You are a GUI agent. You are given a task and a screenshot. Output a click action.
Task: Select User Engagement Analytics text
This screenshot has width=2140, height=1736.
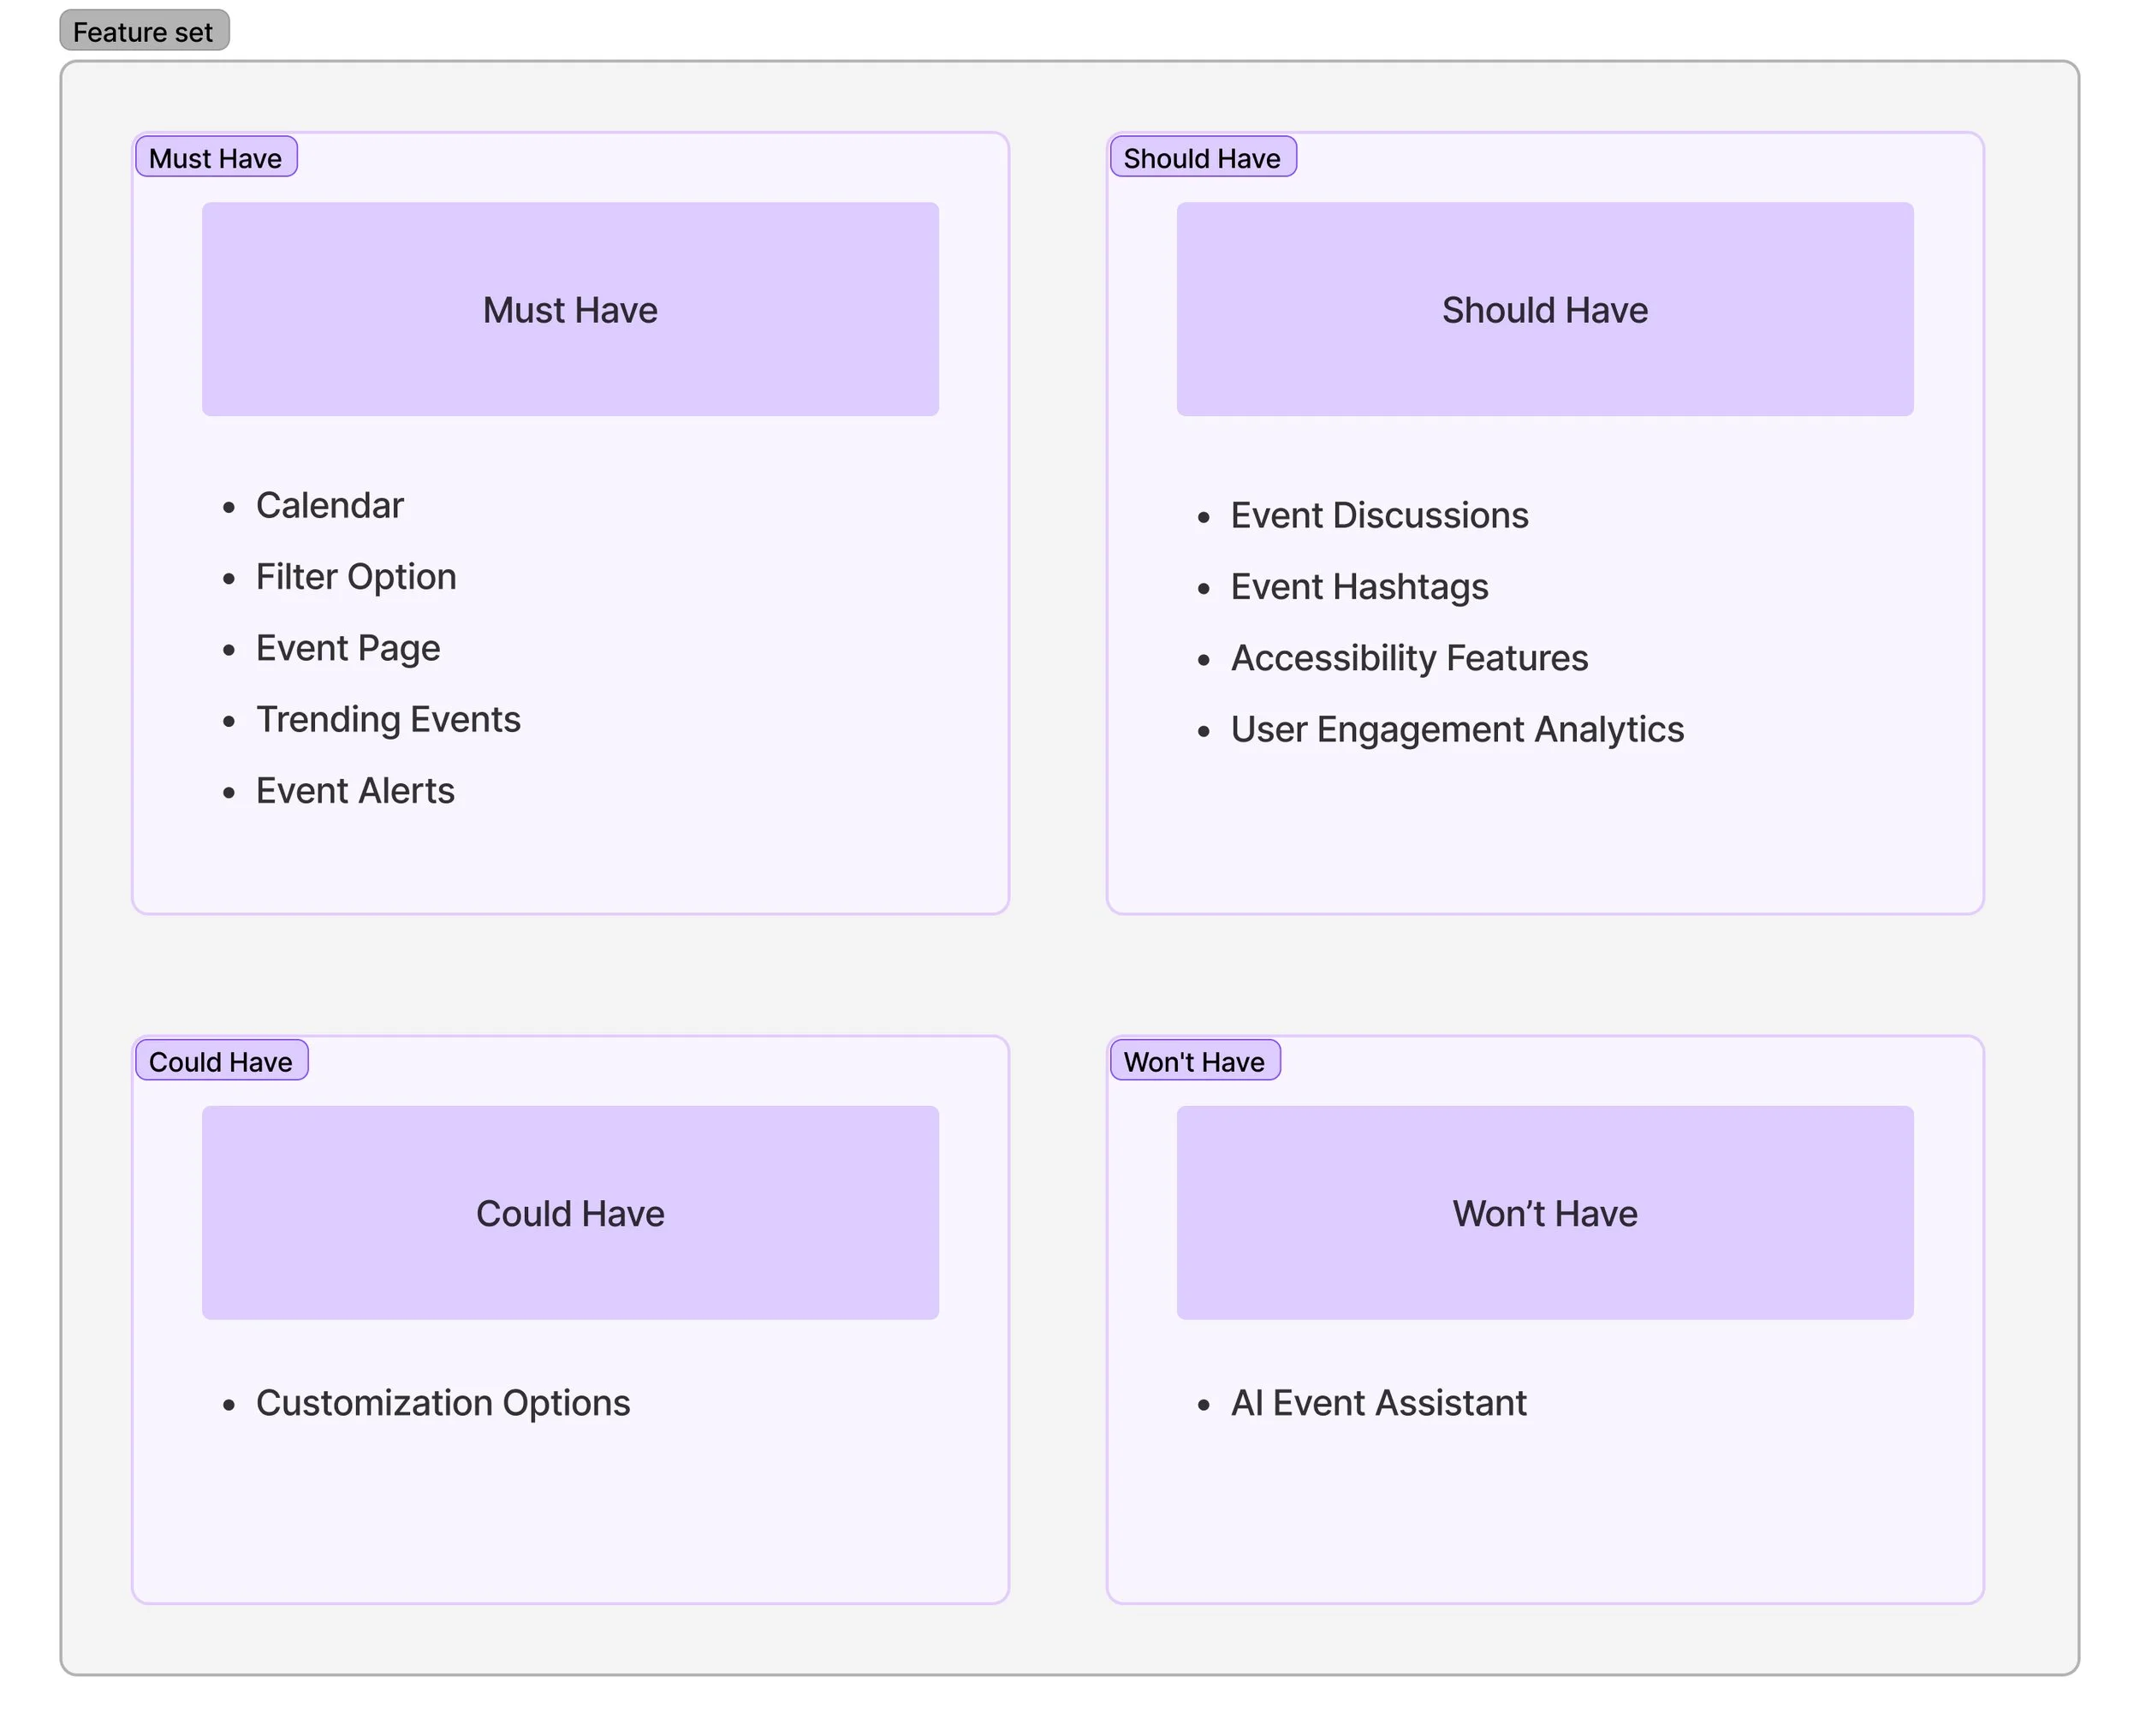click(x=1457, y=730)
